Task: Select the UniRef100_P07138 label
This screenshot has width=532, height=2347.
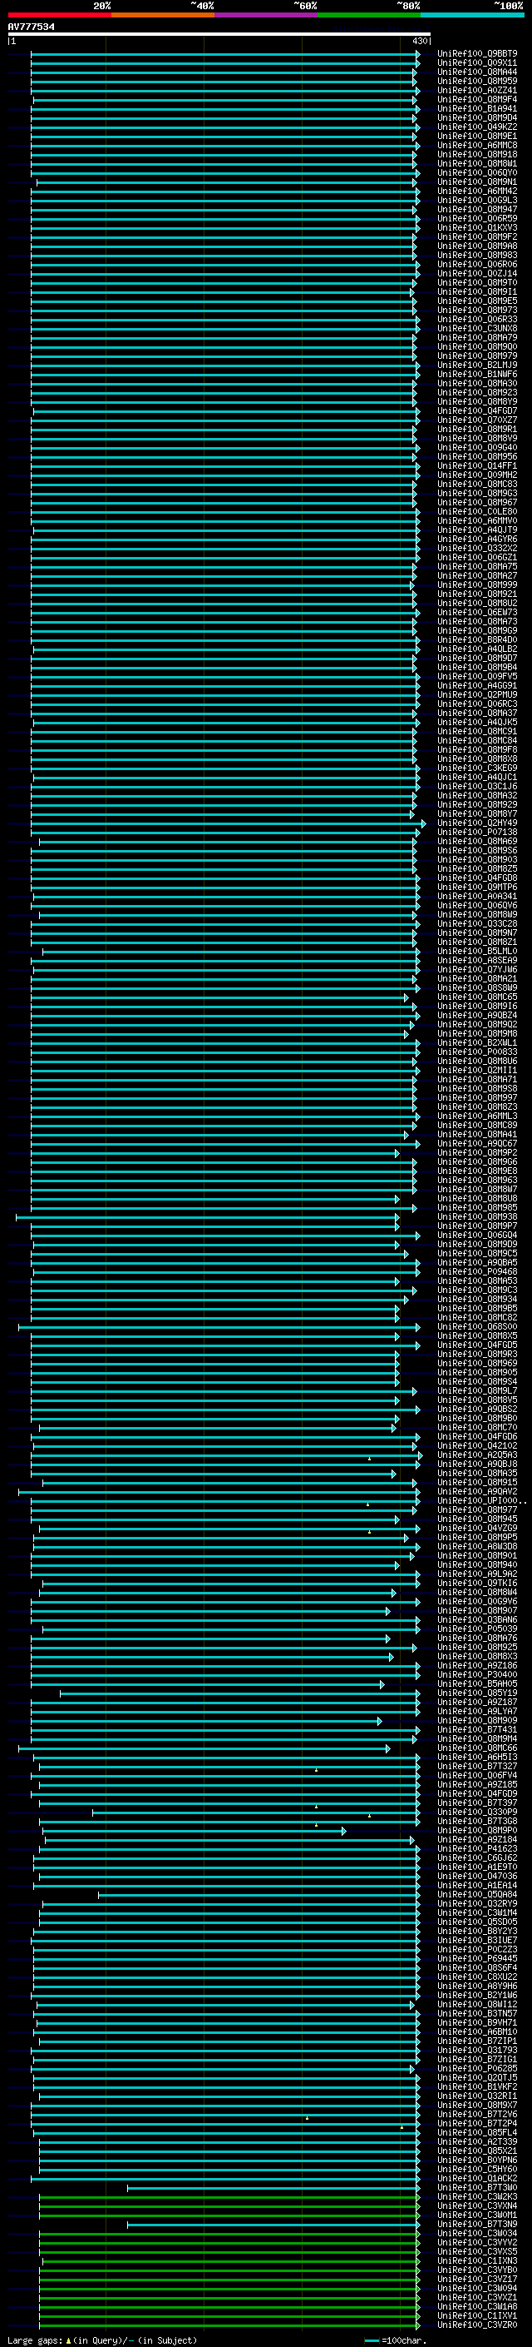Action: click(476, 832)
